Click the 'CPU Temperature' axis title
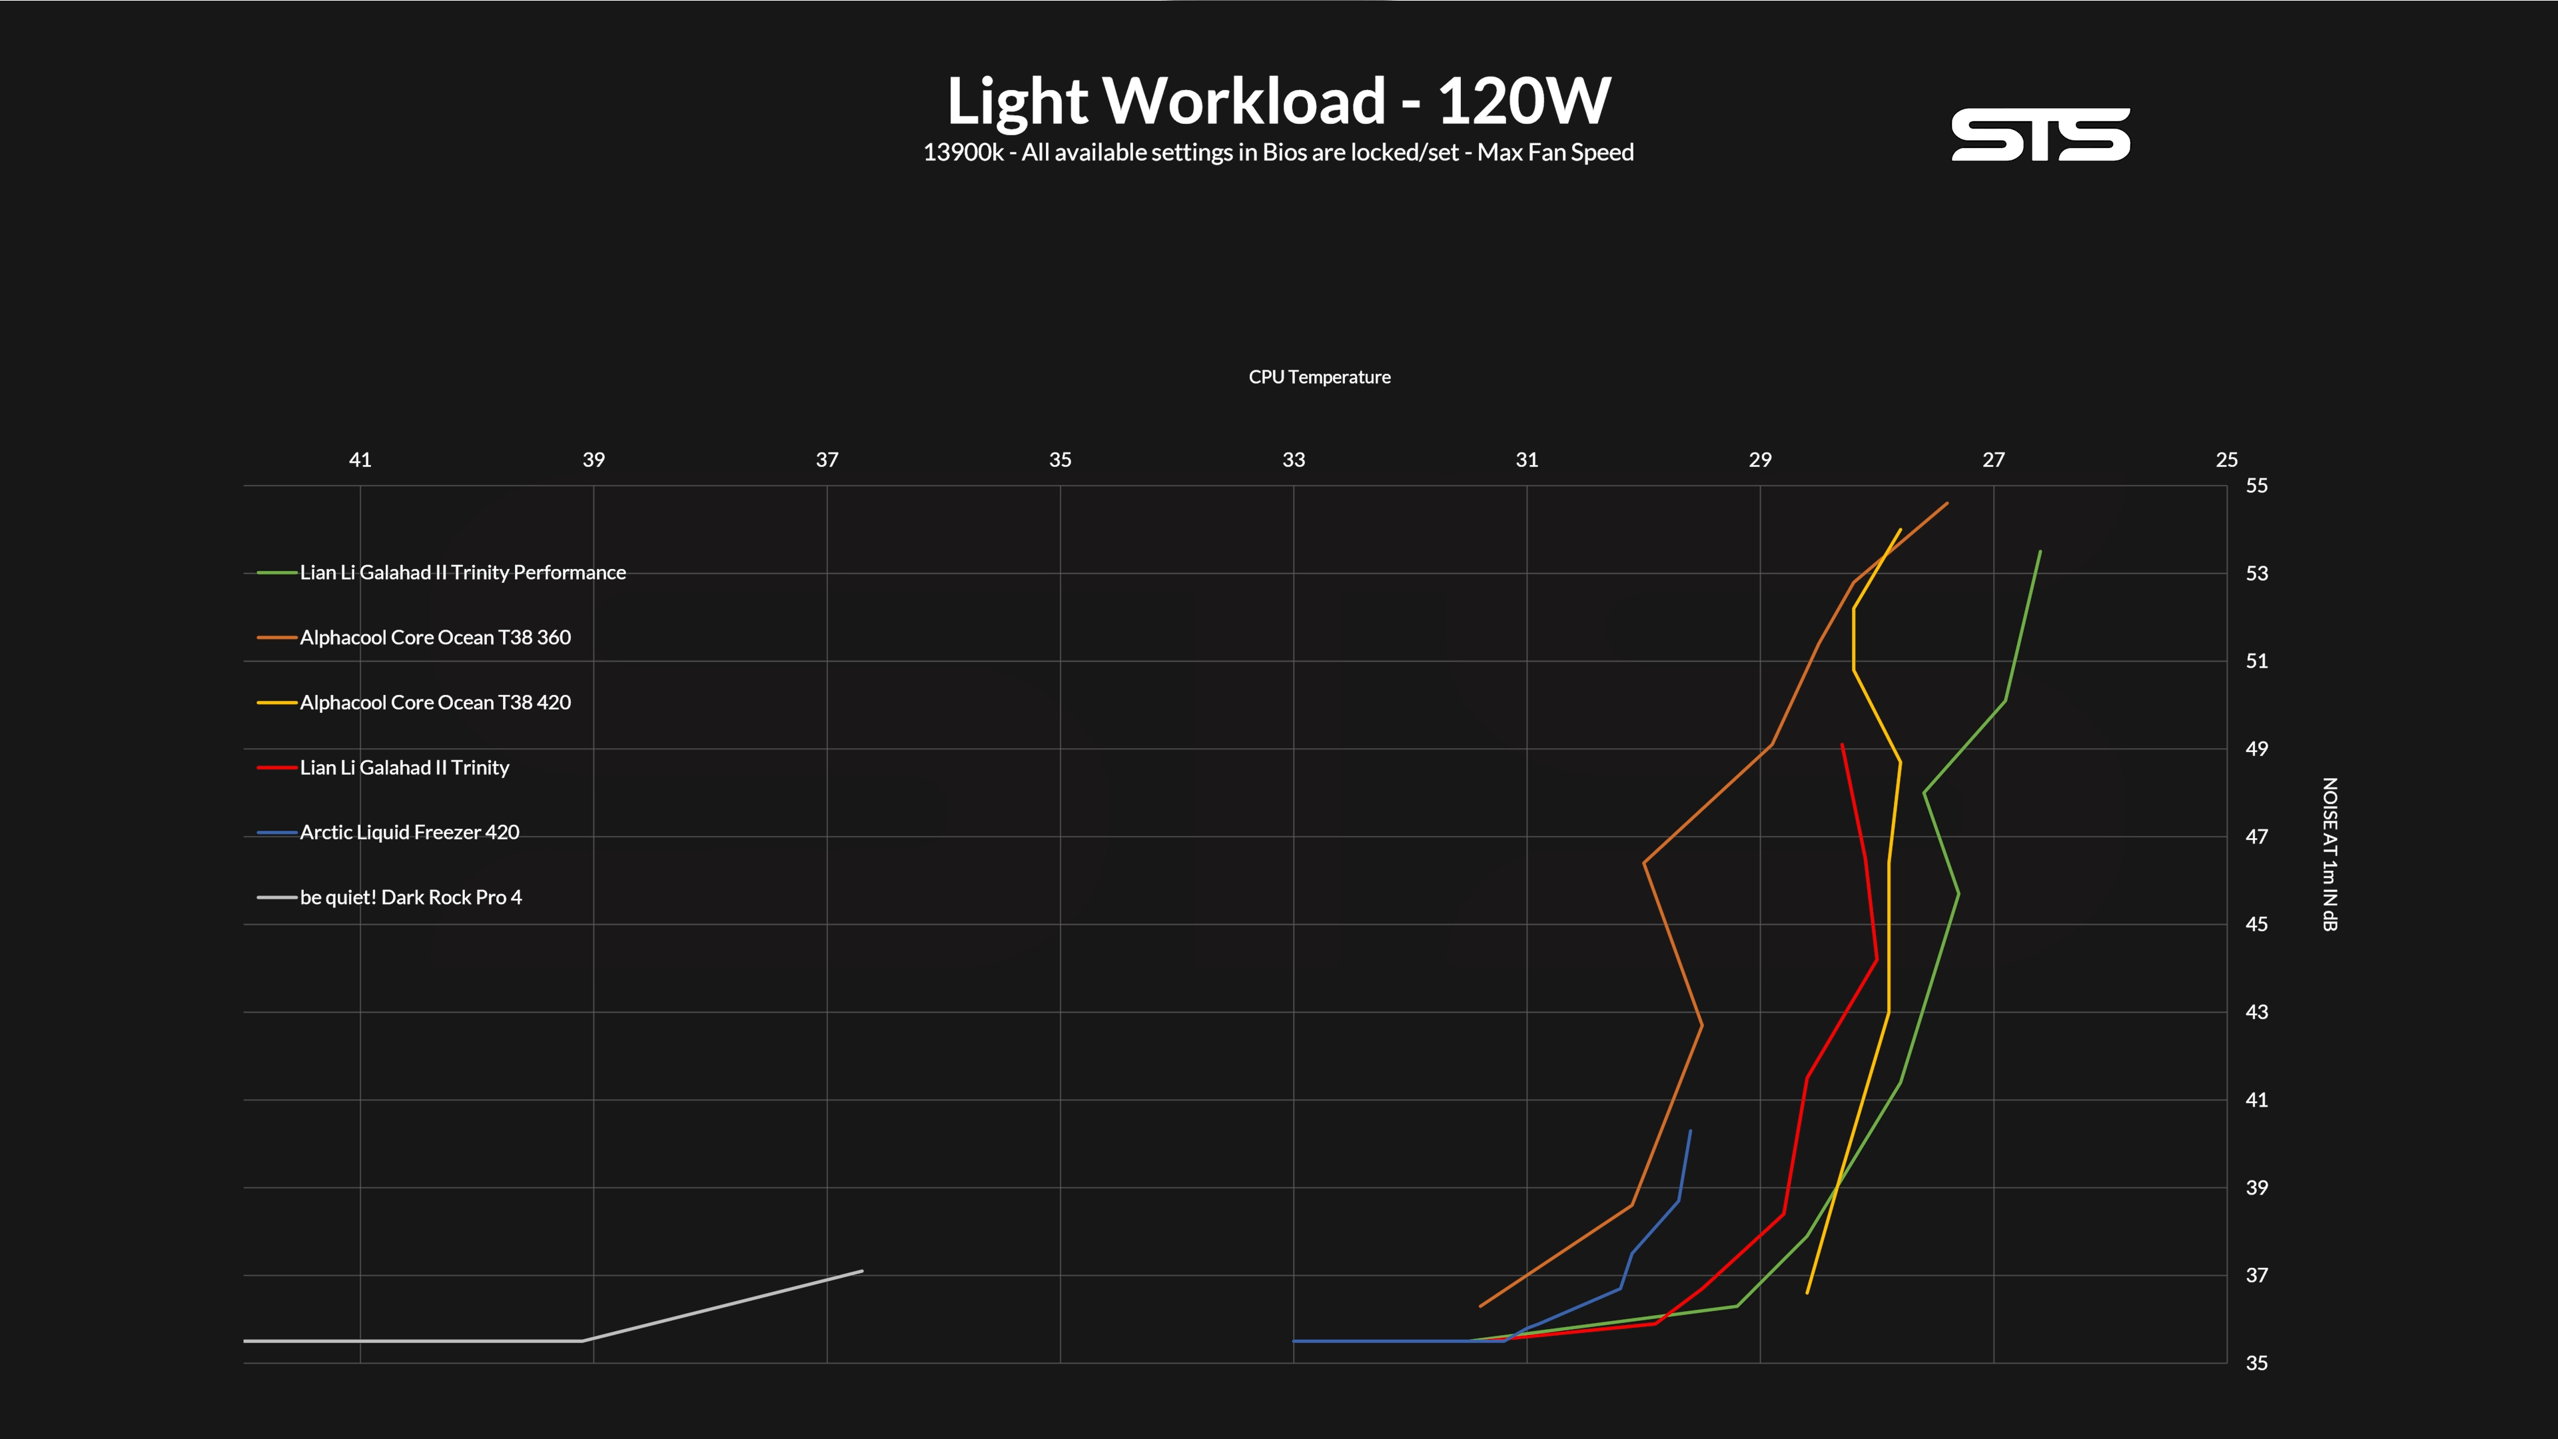 [1319, 377]
